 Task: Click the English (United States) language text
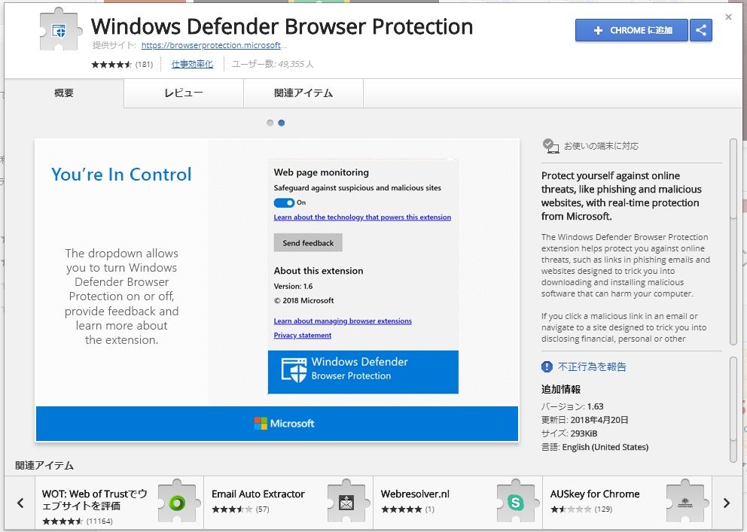pos(605,447)
